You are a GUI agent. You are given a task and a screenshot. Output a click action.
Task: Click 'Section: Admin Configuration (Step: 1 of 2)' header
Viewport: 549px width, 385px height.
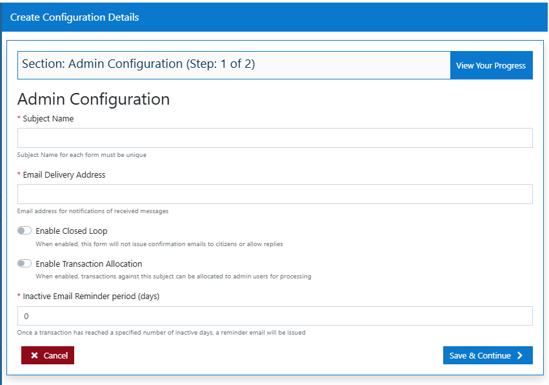click(138, 64)
